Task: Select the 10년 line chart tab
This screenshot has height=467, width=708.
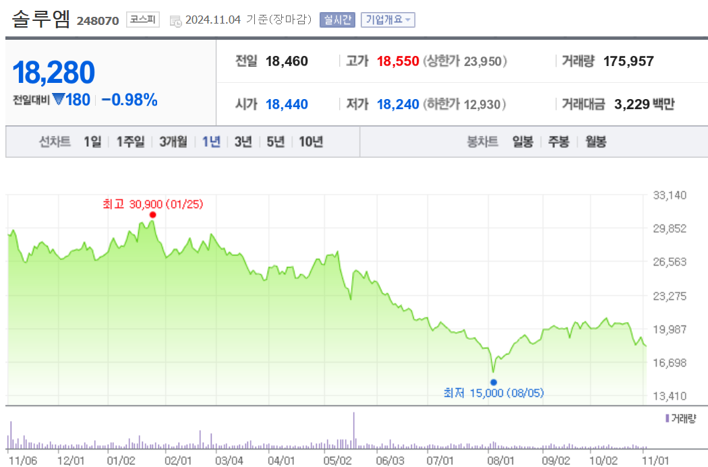Action: coord(311,142)
